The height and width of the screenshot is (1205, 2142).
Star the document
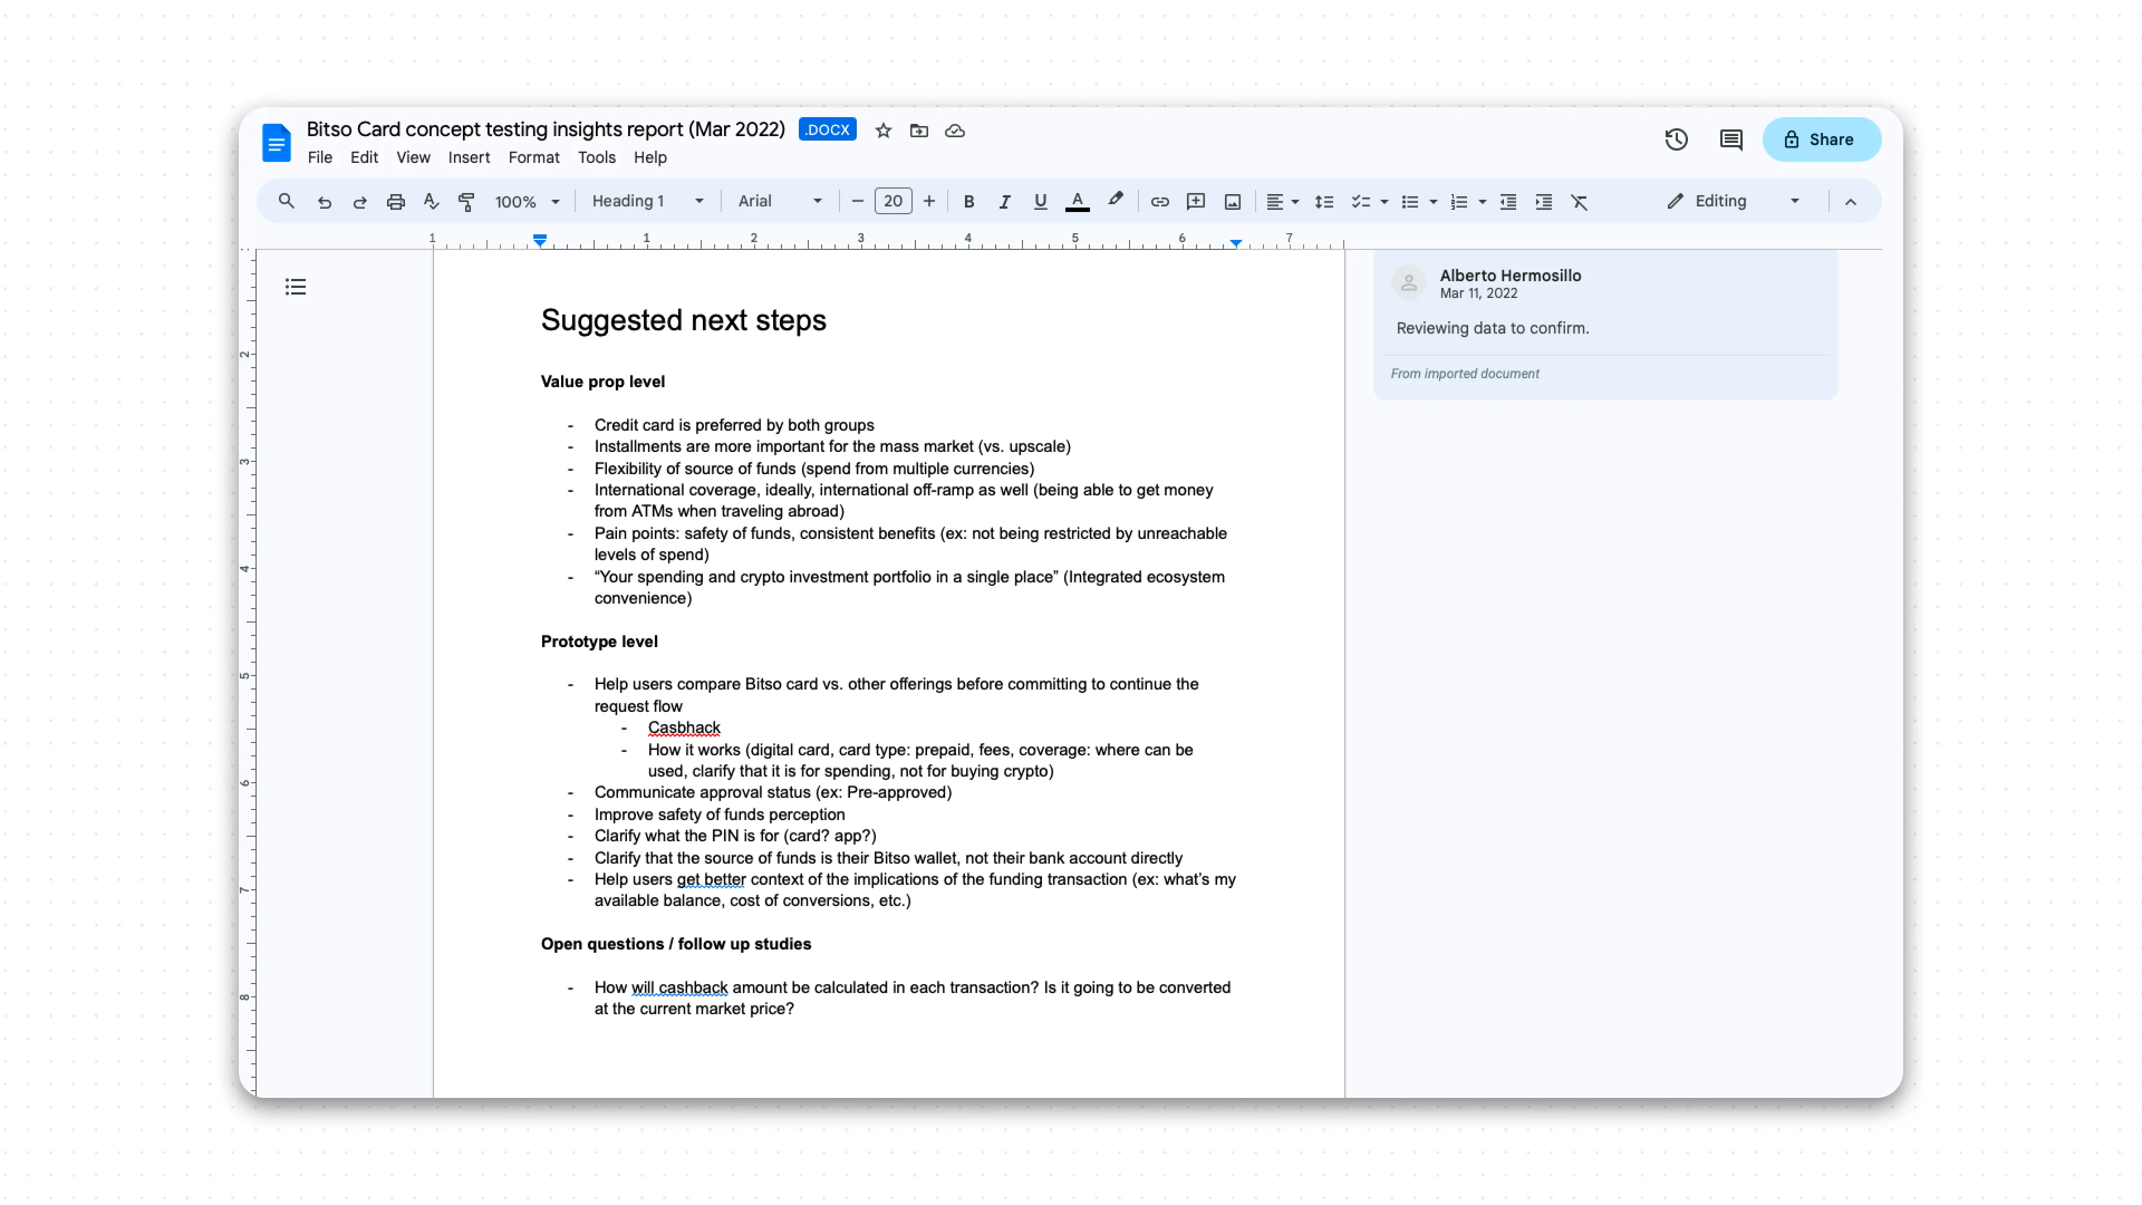coord(883,131)
